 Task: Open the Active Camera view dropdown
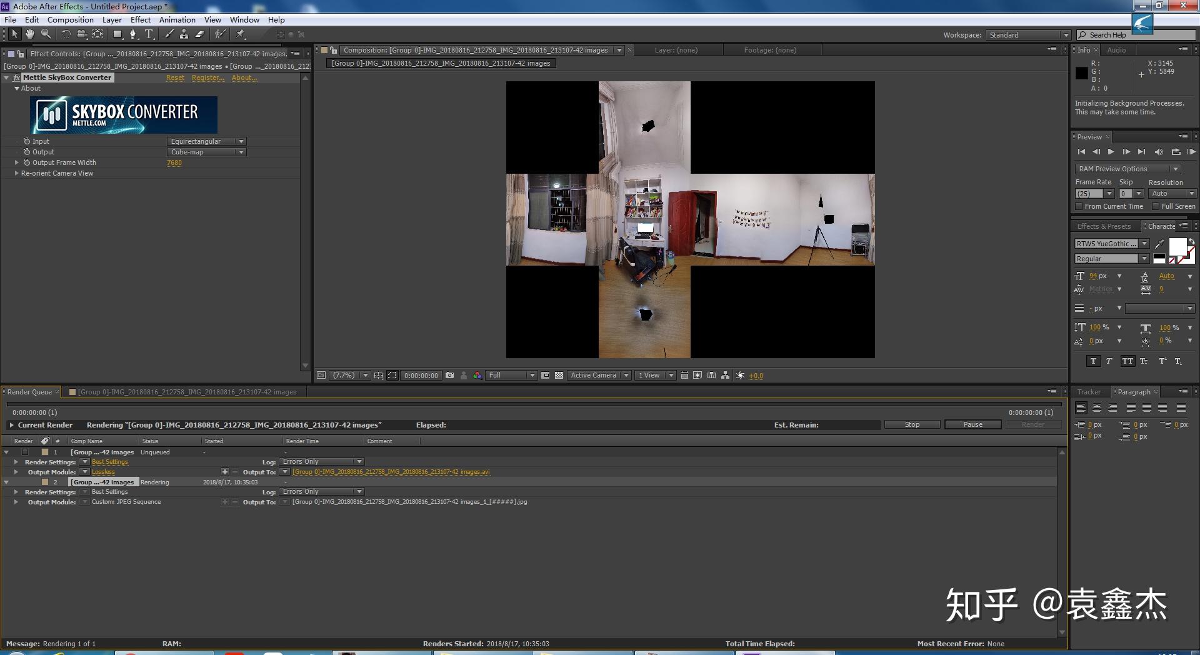(599, 376)
